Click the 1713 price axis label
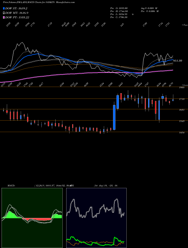Image resolution: width=188 pixels, height=248 pixels. [182, 99]
